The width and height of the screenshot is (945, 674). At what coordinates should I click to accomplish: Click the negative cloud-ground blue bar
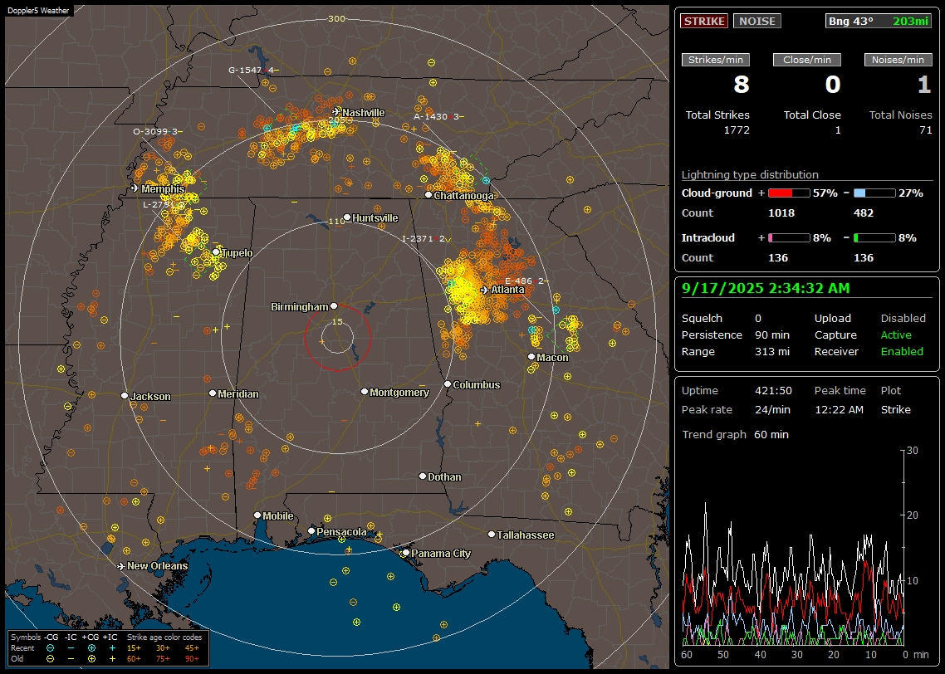point(874,193)
